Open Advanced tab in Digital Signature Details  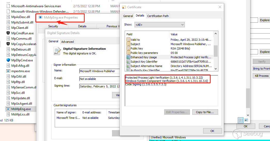click(67, 42)
